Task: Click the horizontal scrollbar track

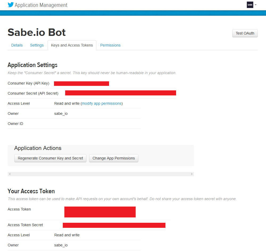Action: pos(101,174)
